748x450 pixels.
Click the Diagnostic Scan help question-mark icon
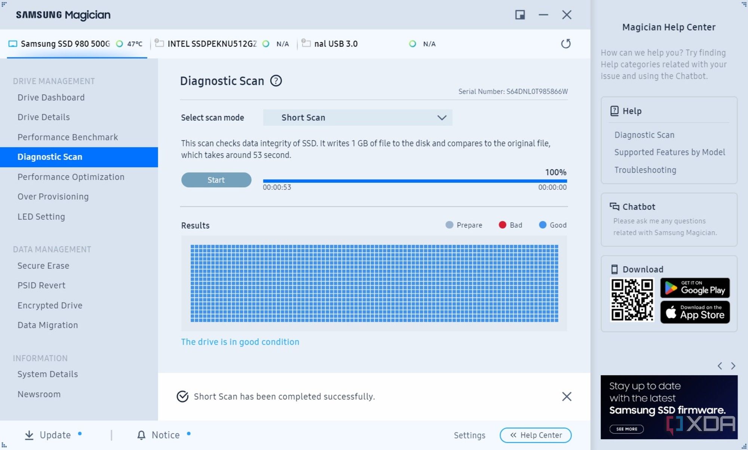pyautogui.click(x=276, y=81)
